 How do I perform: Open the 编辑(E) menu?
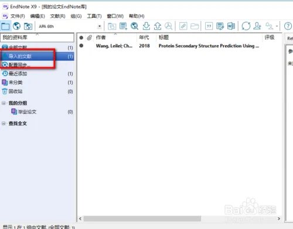tap(38, 16)
